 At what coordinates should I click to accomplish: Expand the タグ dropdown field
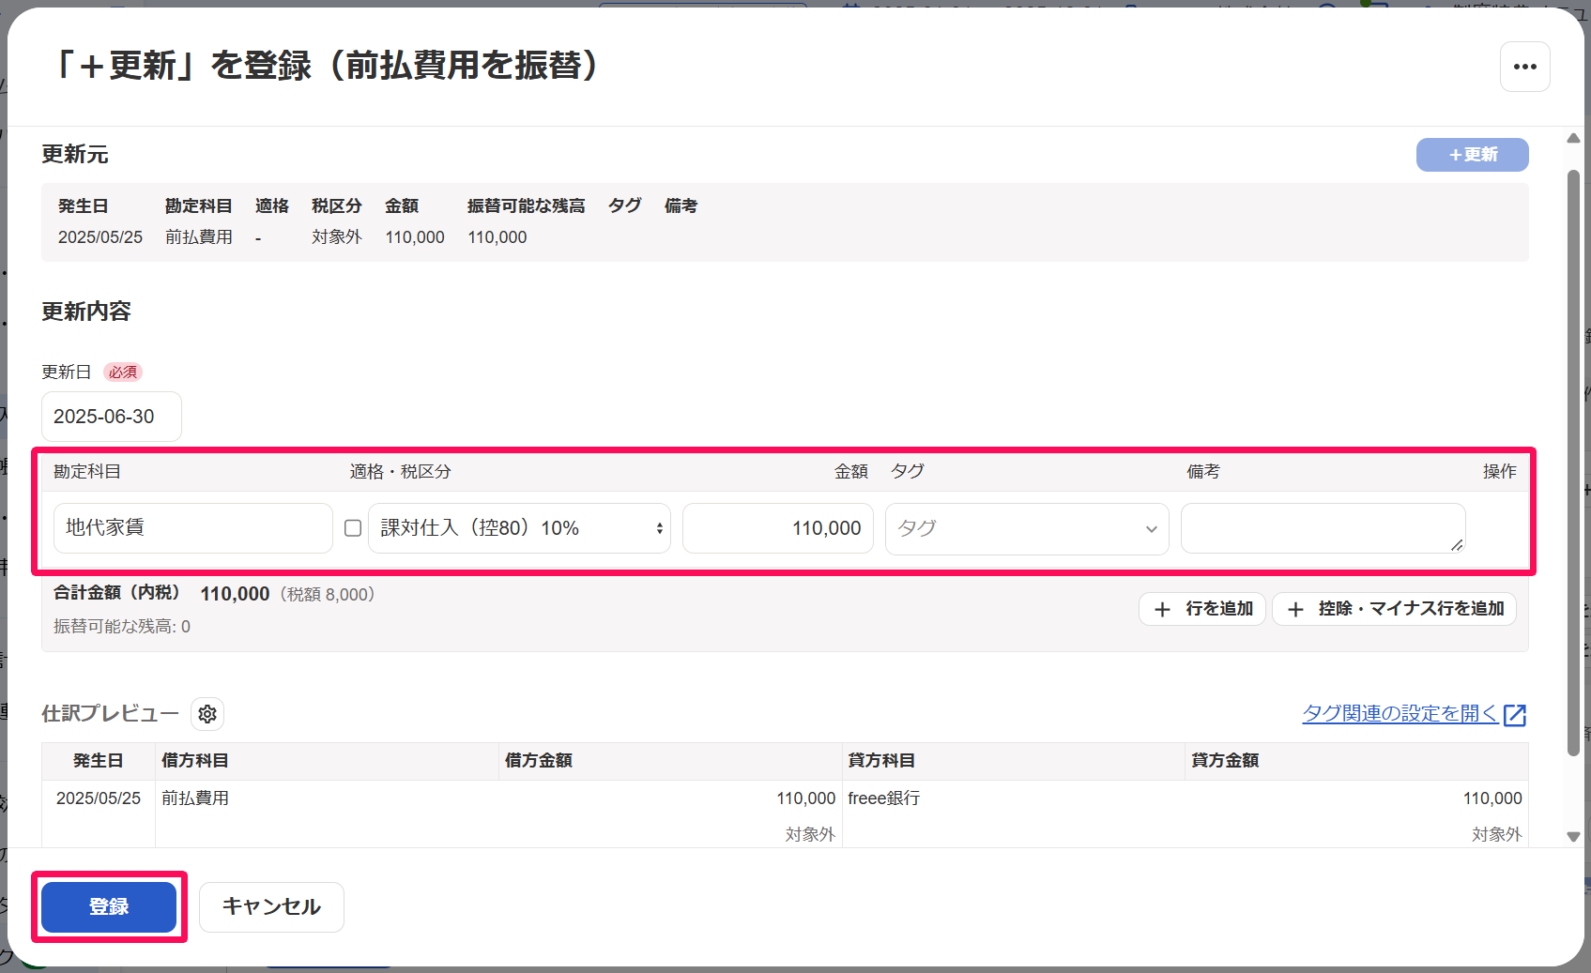click(1027, 528)
